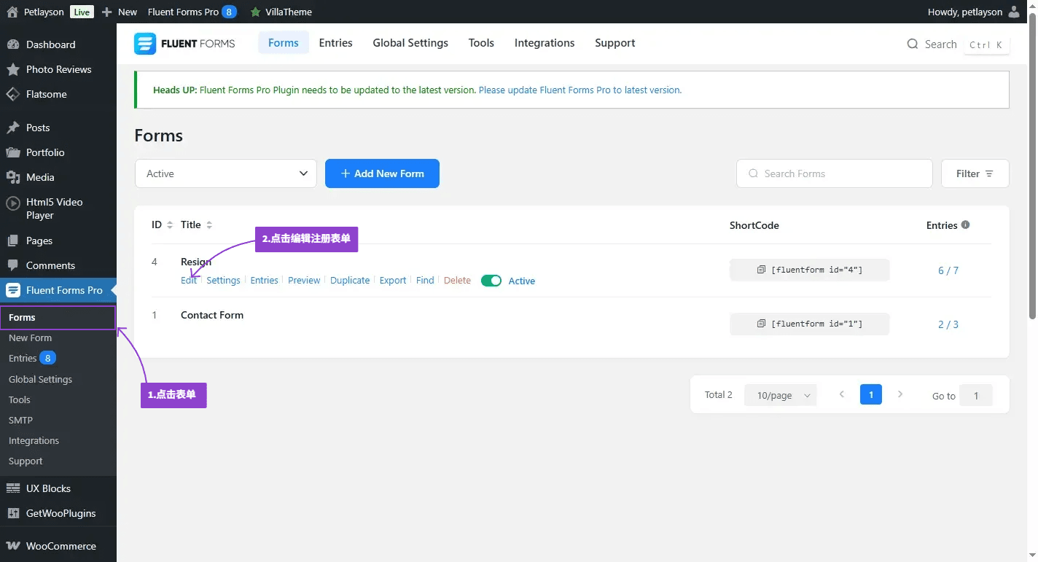Click the search magnifier icon in header

coord(912,44)
